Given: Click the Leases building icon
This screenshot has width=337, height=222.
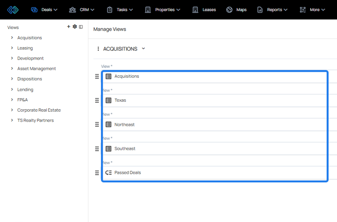Looking at the screenshot, I should click(195, 10).
